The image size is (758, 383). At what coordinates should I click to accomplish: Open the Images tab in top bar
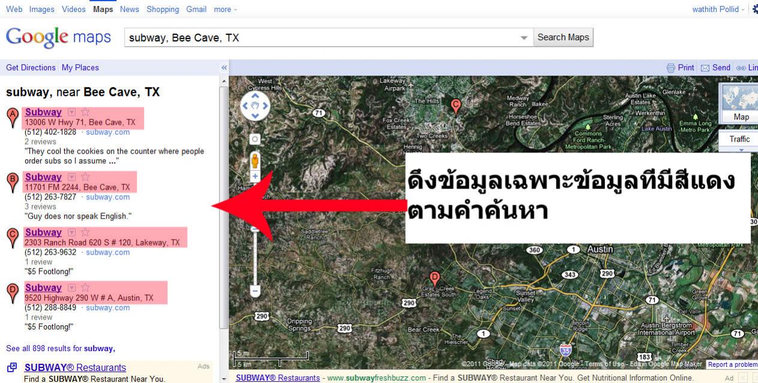(x=41, y=9)
